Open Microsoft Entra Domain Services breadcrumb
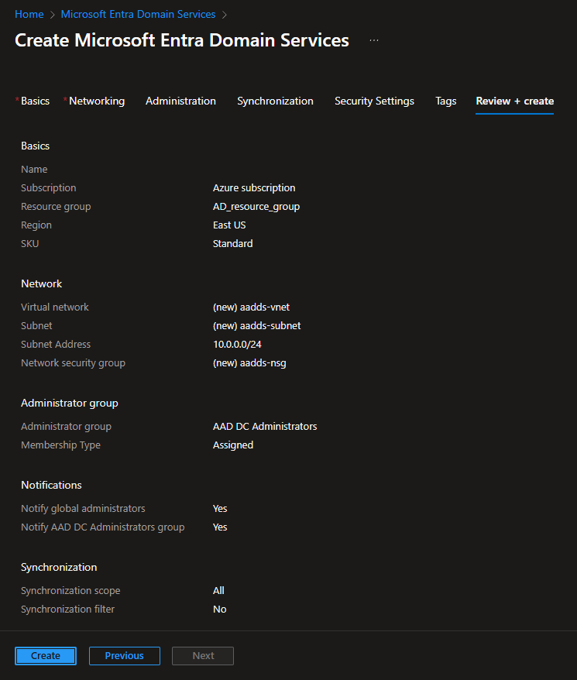Image resolution: width=577 pixels, height=680 pixels. pyautogui.click(x=138, y=14)
